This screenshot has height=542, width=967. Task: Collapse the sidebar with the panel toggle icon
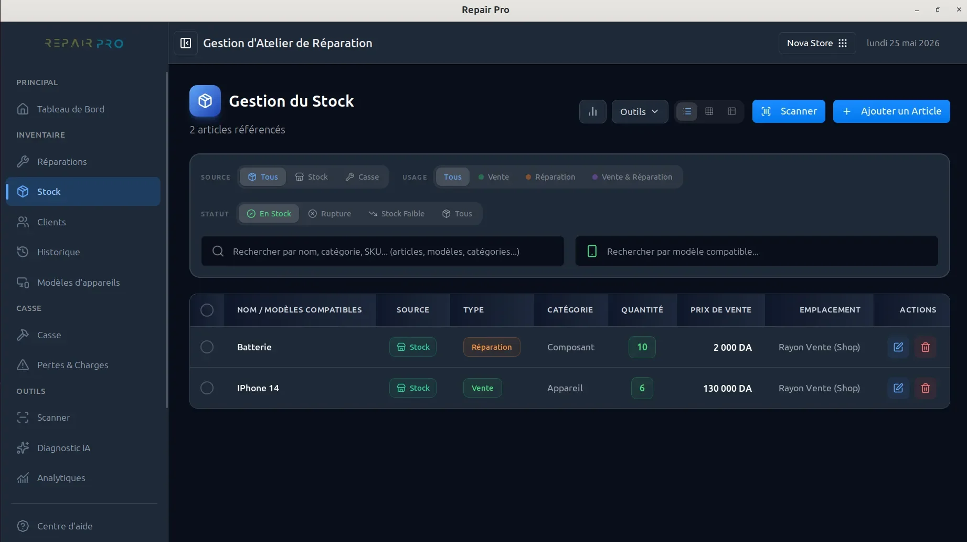186,43
